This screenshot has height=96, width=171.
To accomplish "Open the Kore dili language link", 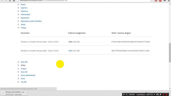I will [x=24, y=72].
